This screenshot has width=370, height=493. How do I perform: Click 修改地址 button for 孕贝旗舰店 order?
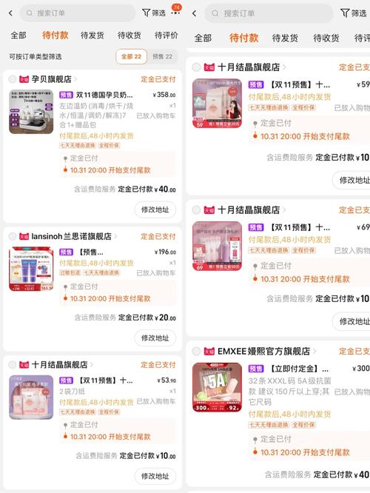click(155, 209)
